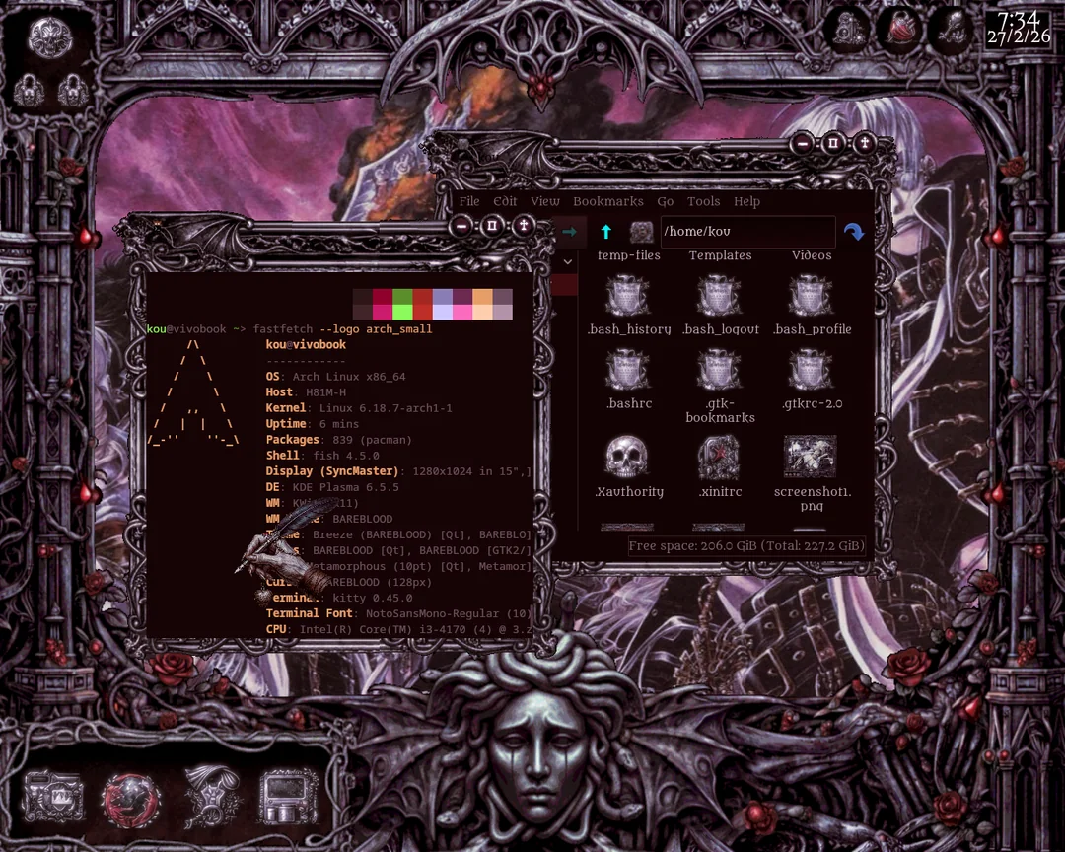Open the file manager folder in dock
This screenshot has width=1065, height=852.
click(x=53, y=796)
